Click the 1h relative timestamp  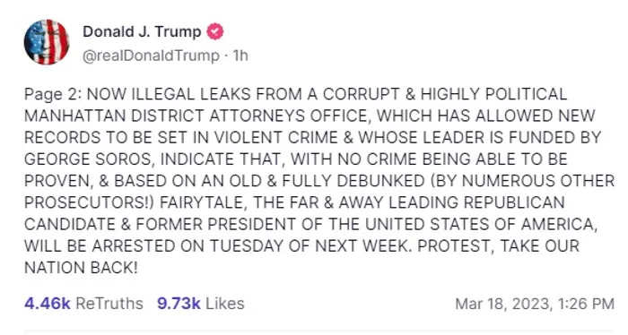240,56
